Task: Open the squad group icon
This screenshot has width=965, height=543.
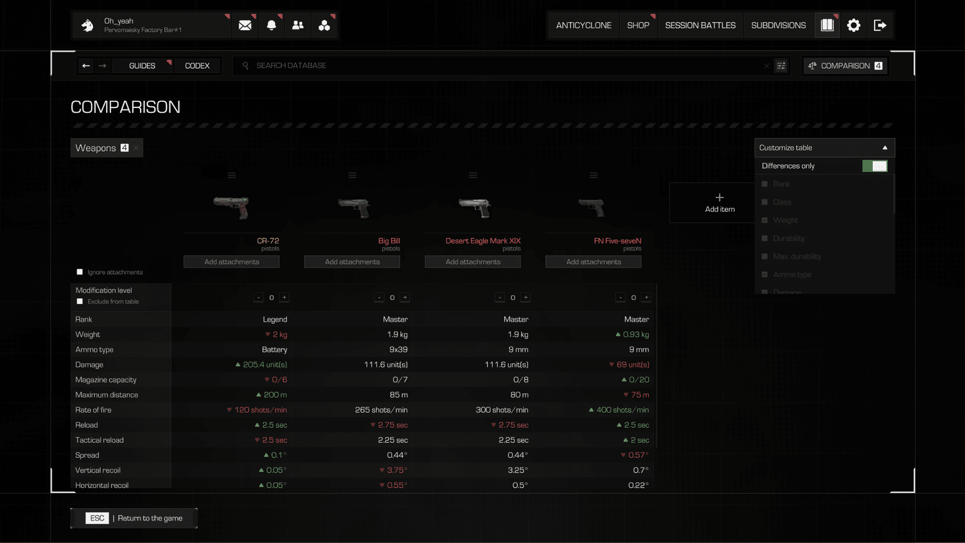Action: click(x=324, y=25)
